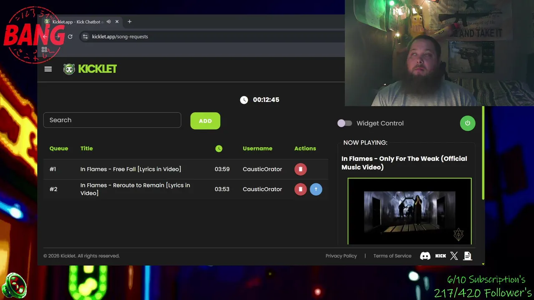Mute the Kicklet tab audio icon

coord(108,22)
